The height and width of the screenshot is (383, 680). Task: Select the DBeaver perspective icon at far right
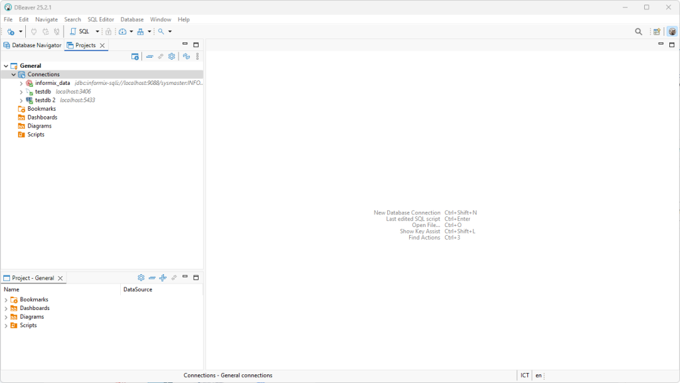tap(672, 31)
